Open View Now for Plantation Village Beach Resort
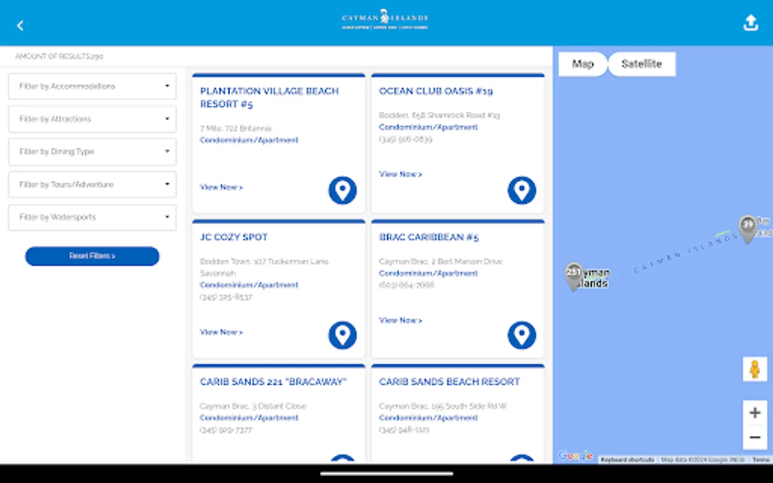This screenshot has width=773, height=483. [x=221, y=187]
